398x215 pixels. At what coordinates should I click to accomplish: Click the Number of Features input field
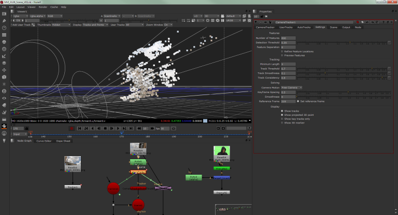point(288,38)
